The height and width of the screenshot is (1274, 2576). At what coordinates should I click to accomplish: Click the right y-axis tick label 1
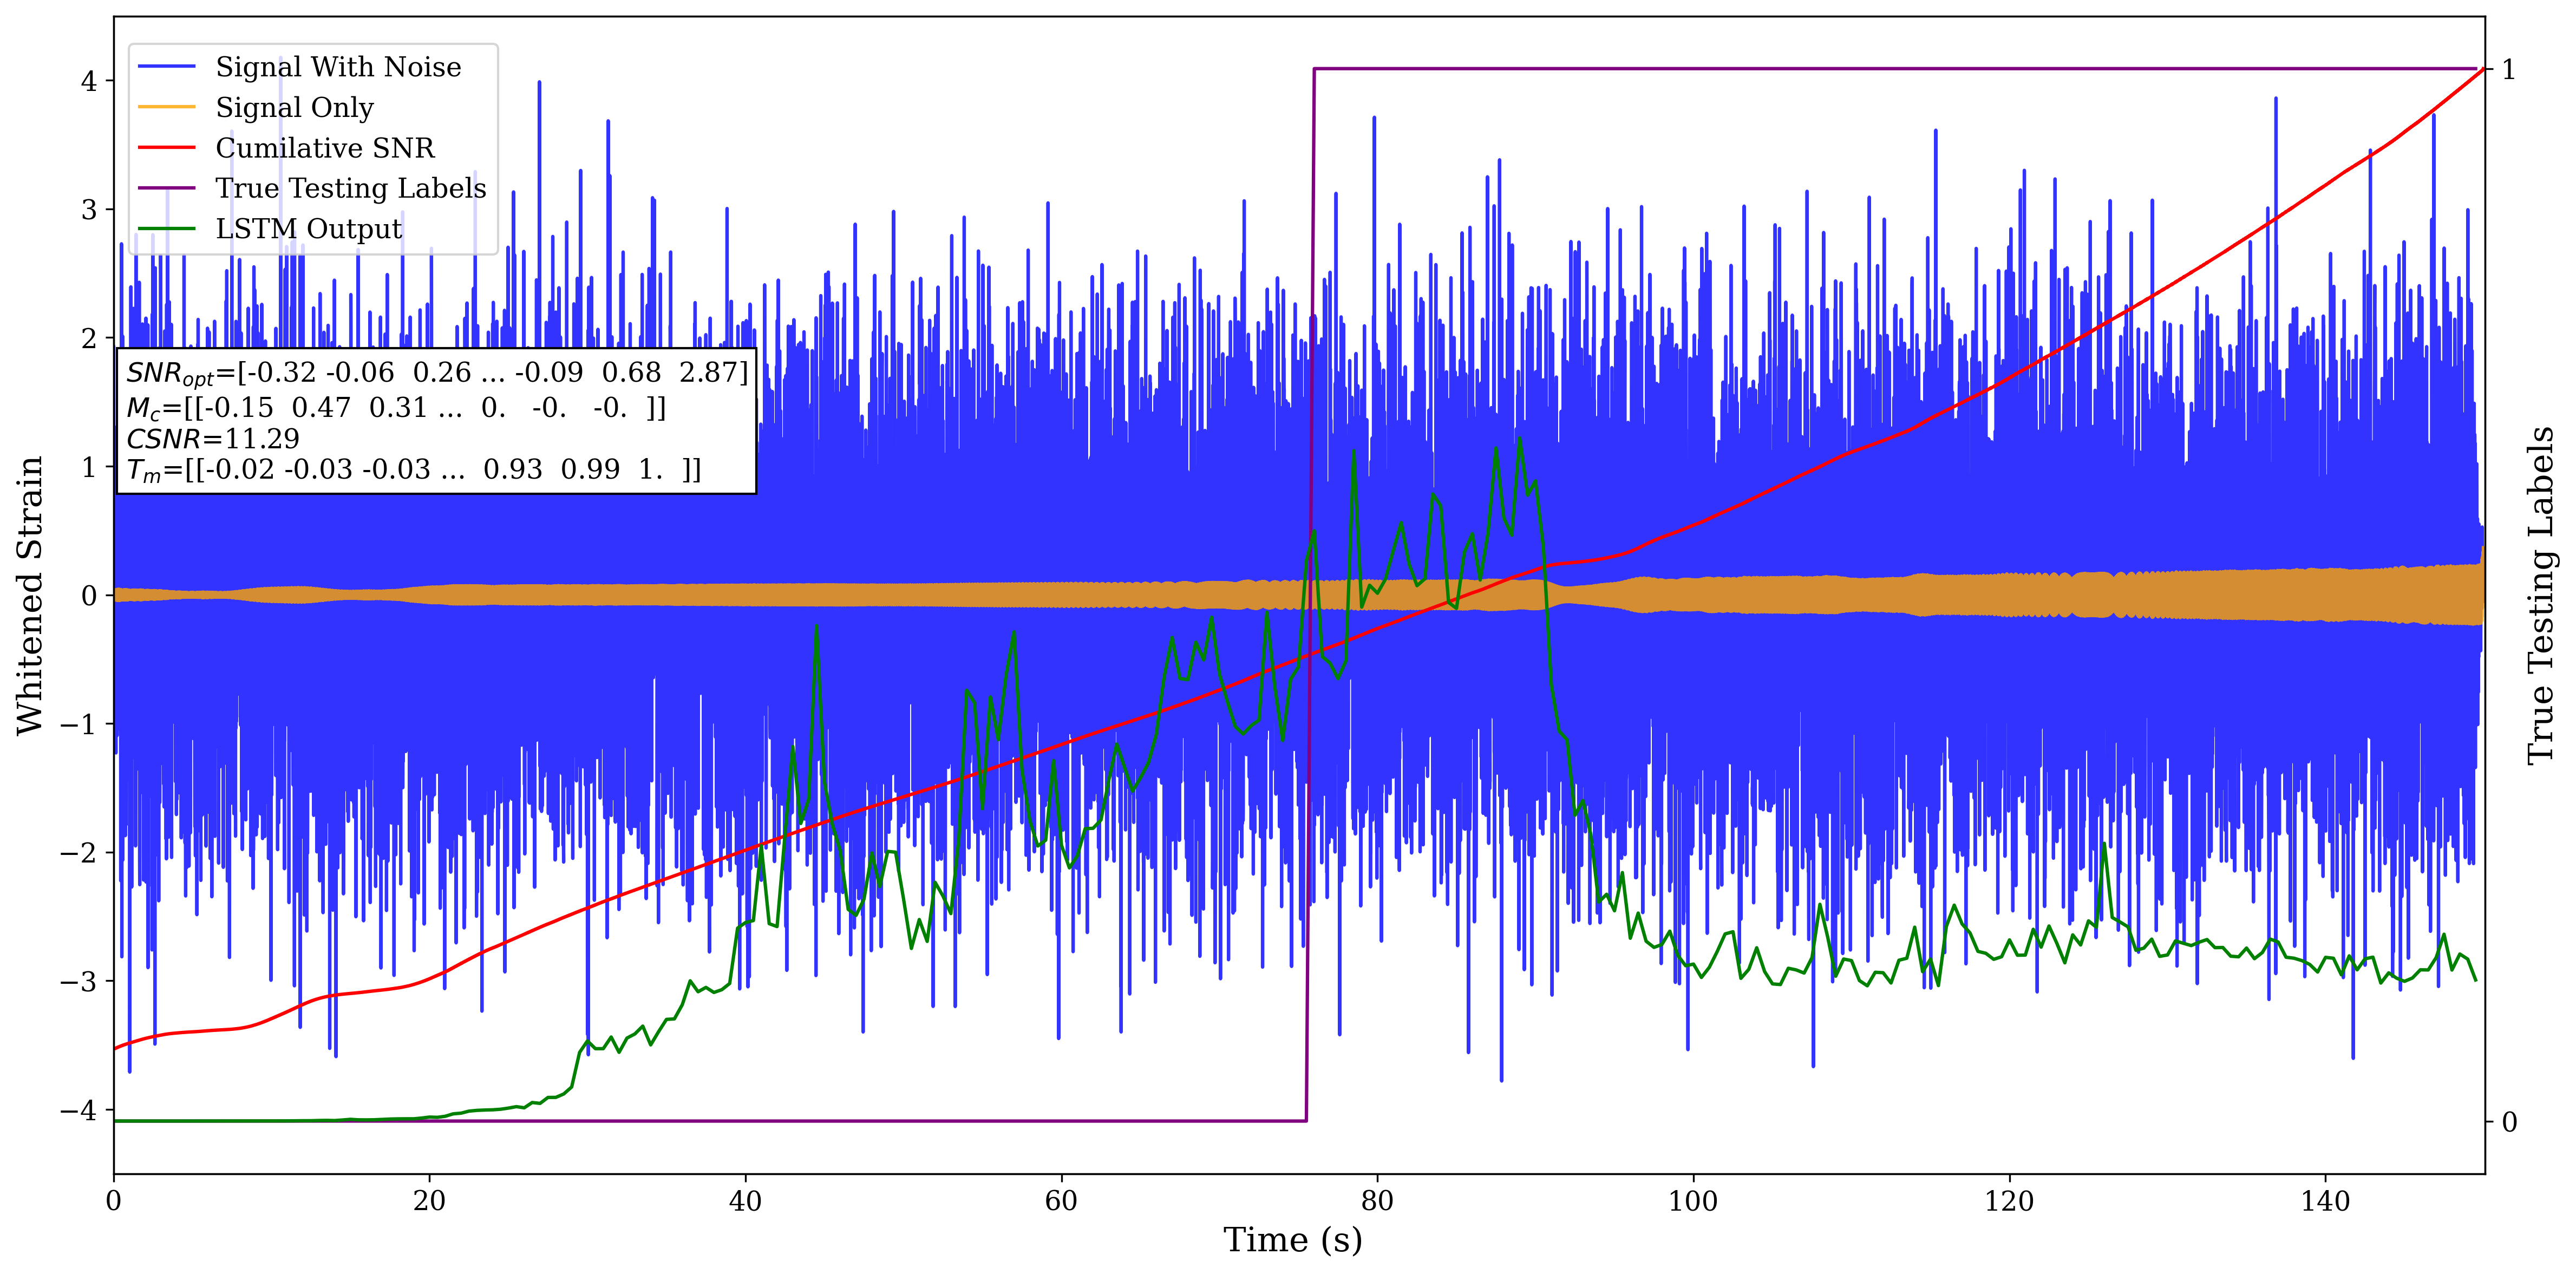click(2508, 70)
